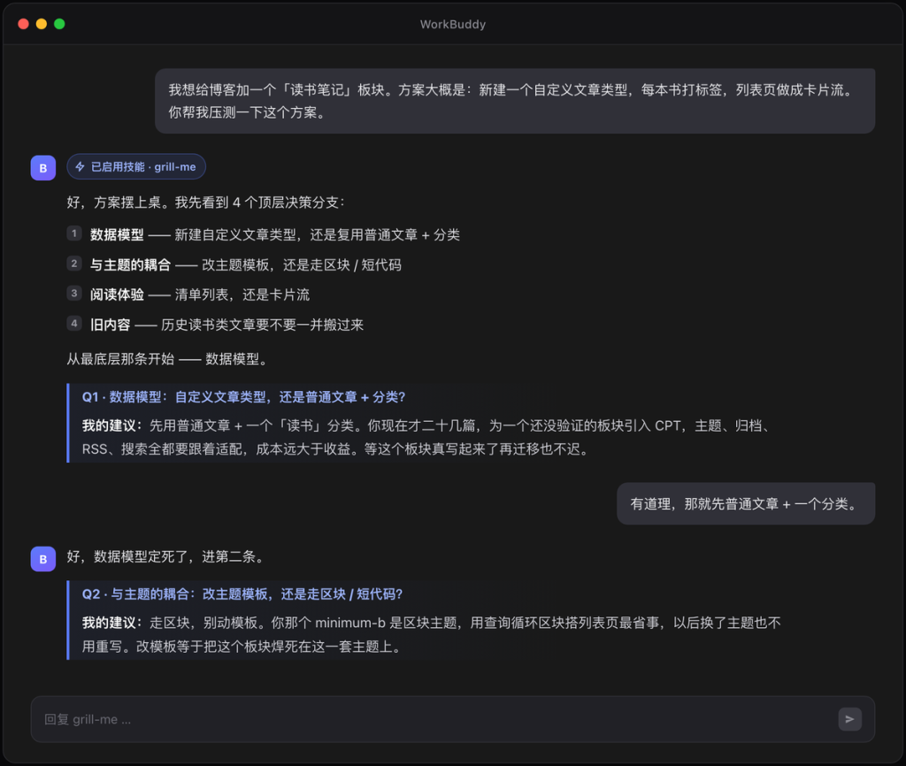
Task: Click the WorkBuddy window title
Action: [452, 24]
